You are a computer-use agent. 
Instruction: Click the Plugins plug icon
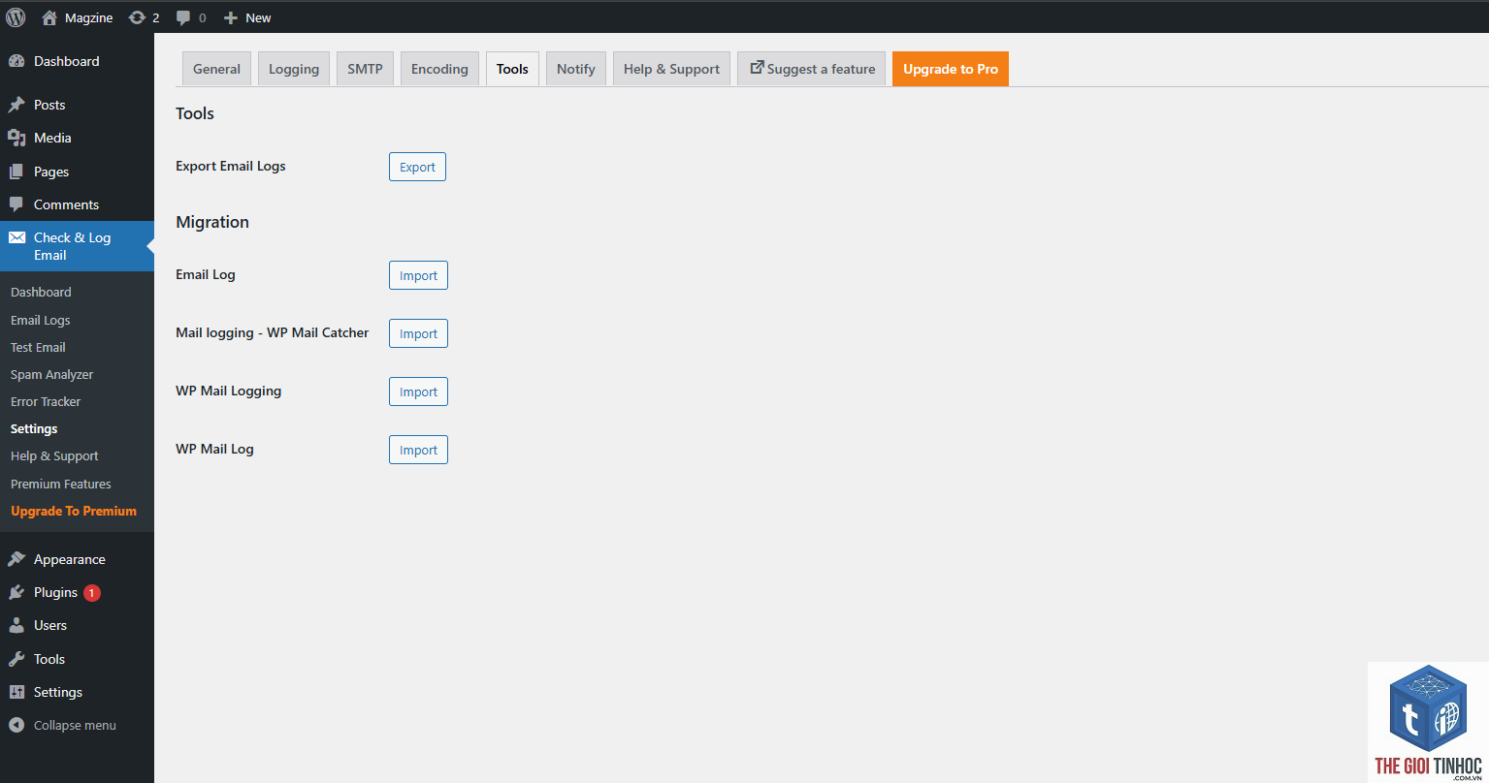click(16, 592)
